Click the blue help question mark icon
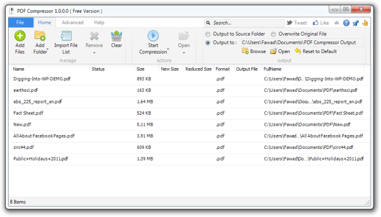Screen dimensions: 381x217 pyautogui.click(x=346, y=23)
